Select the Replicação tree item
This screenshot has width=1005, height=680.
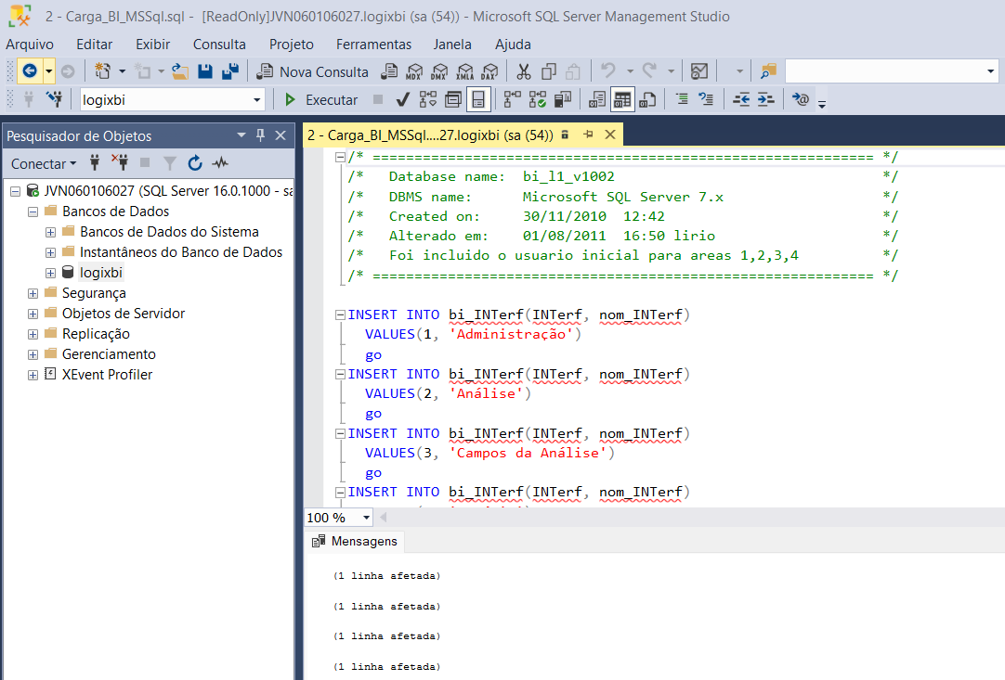point(96,334)
